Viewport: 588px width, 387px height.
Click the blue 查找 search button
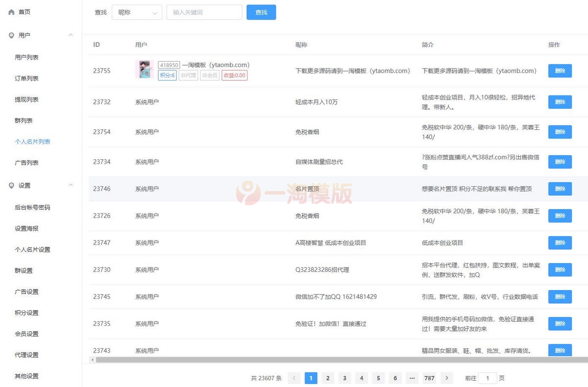261,12
